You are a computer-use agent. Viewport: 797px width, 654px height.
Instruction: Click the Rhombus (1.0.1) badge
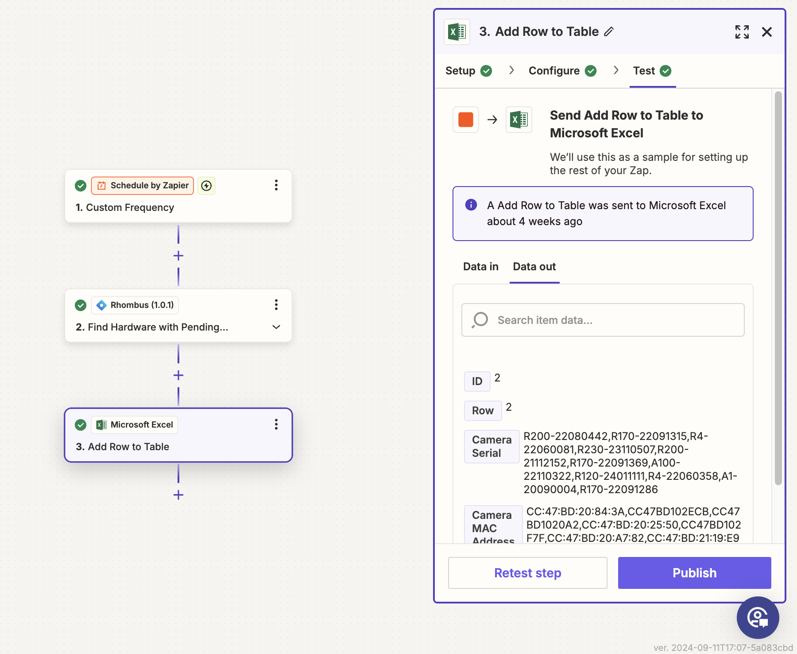coord(135,305)
